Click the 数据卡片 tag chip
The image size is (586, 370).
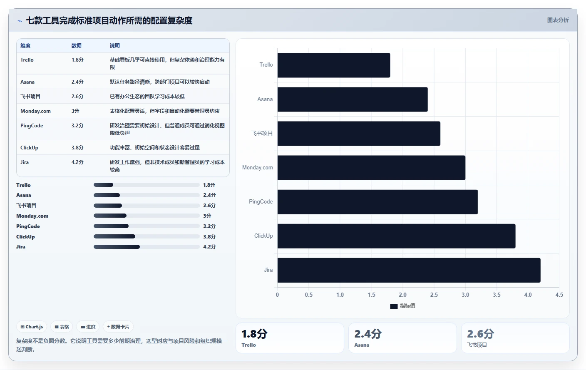coord(118,327)
